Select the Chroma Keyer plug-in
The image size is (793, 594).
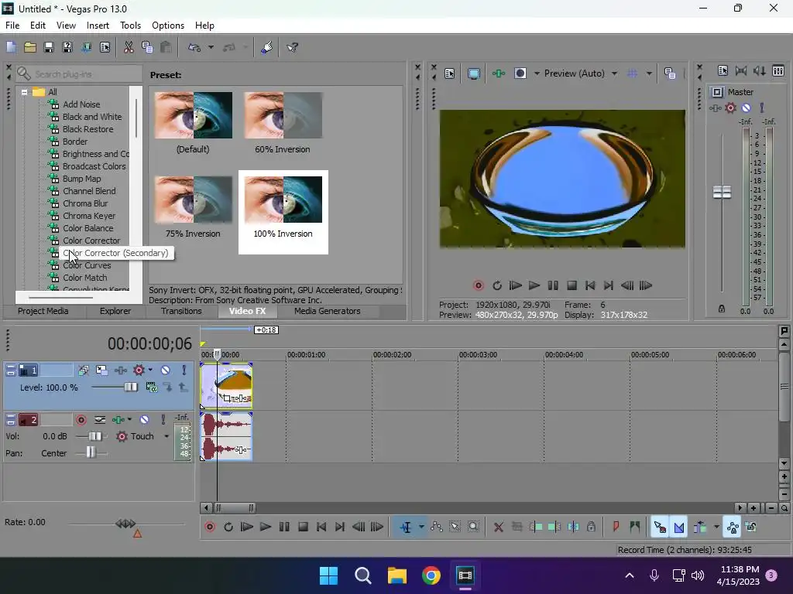[89, 216]
